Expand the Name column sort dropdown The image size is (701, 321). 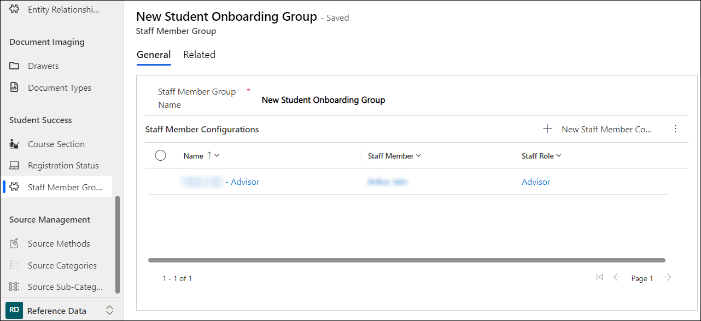(x=217, y=156)
